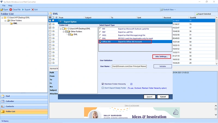Select the MSG export radio button
Image resolution: width=218 pixels, height=123 pixels.
click(100, 35)
